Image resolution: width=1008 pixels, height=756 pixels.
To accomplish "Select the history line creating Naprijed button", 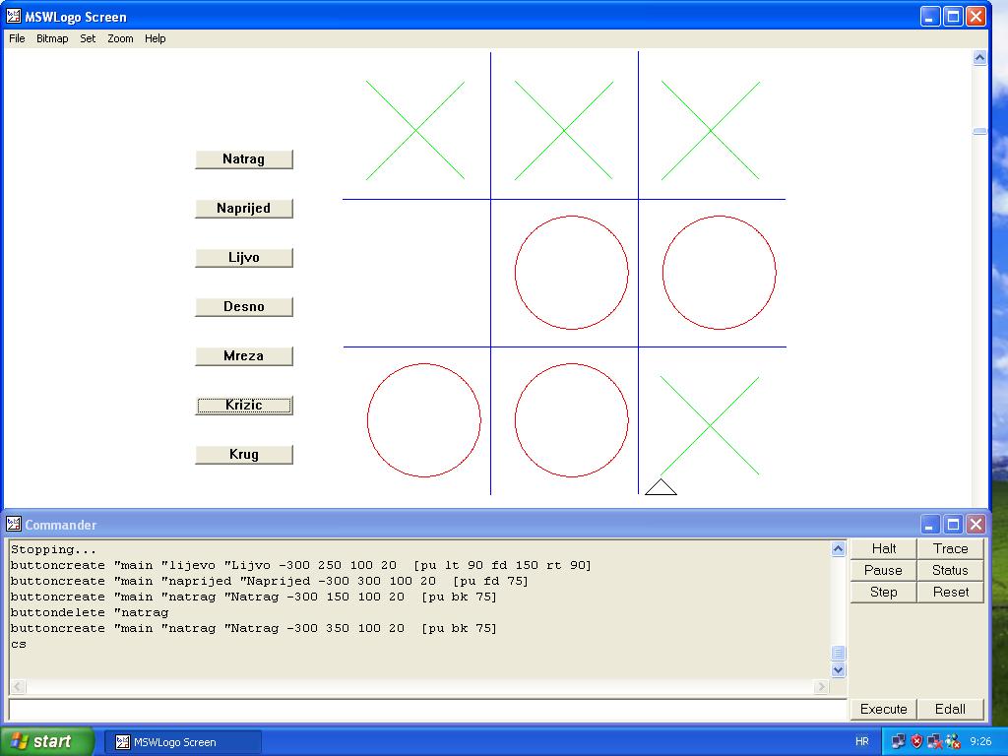I will pos(269,581).
